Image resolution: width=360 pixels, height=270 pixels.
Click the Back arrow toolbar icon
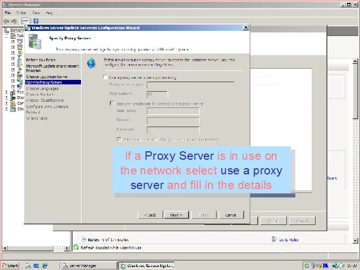click(x=6, y=21)
